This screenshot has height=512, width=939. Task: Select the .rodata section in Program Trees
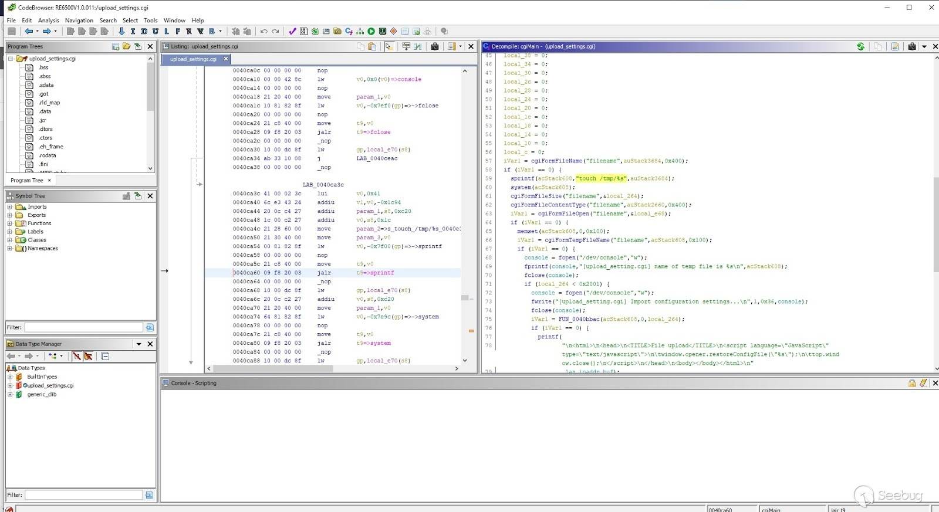point(48,155)
